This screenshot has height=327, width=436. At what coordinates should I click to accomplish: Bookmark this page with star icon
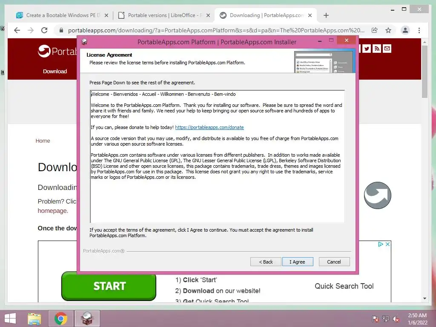(388, 30)
